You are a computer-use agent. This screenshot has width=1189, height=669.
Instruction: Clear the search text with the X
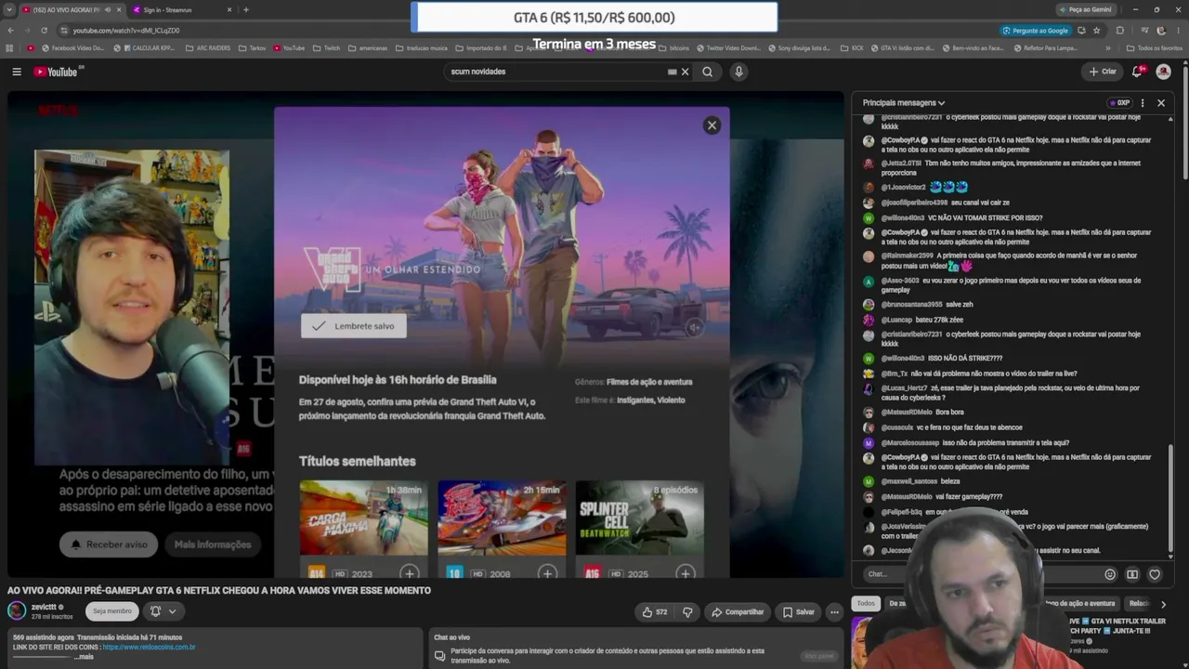[686, 72]
